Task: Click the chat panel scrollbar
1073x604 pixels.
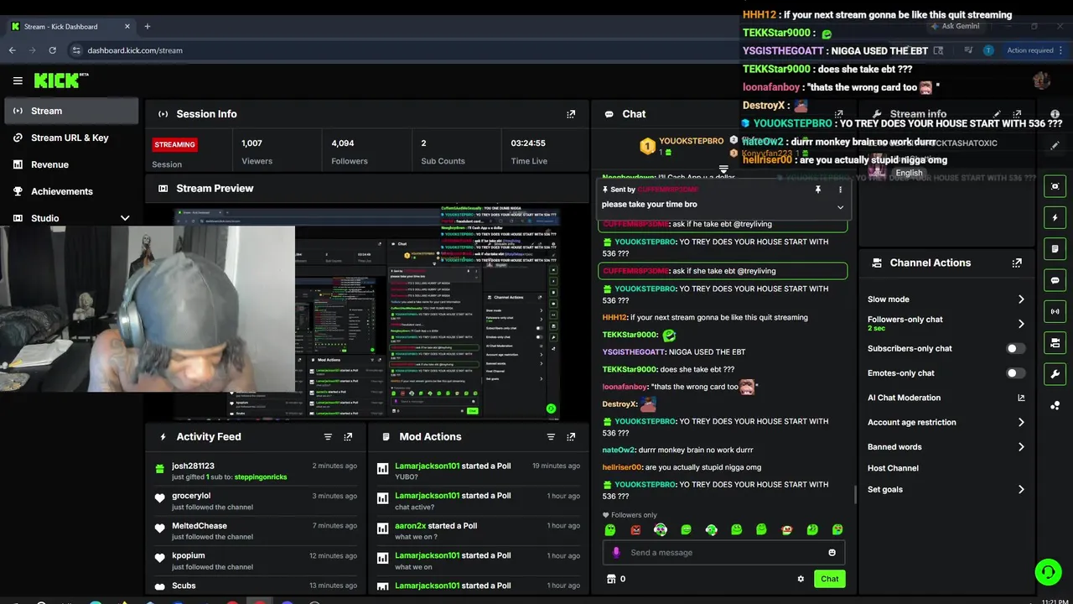Action: [x=854, y=495]
